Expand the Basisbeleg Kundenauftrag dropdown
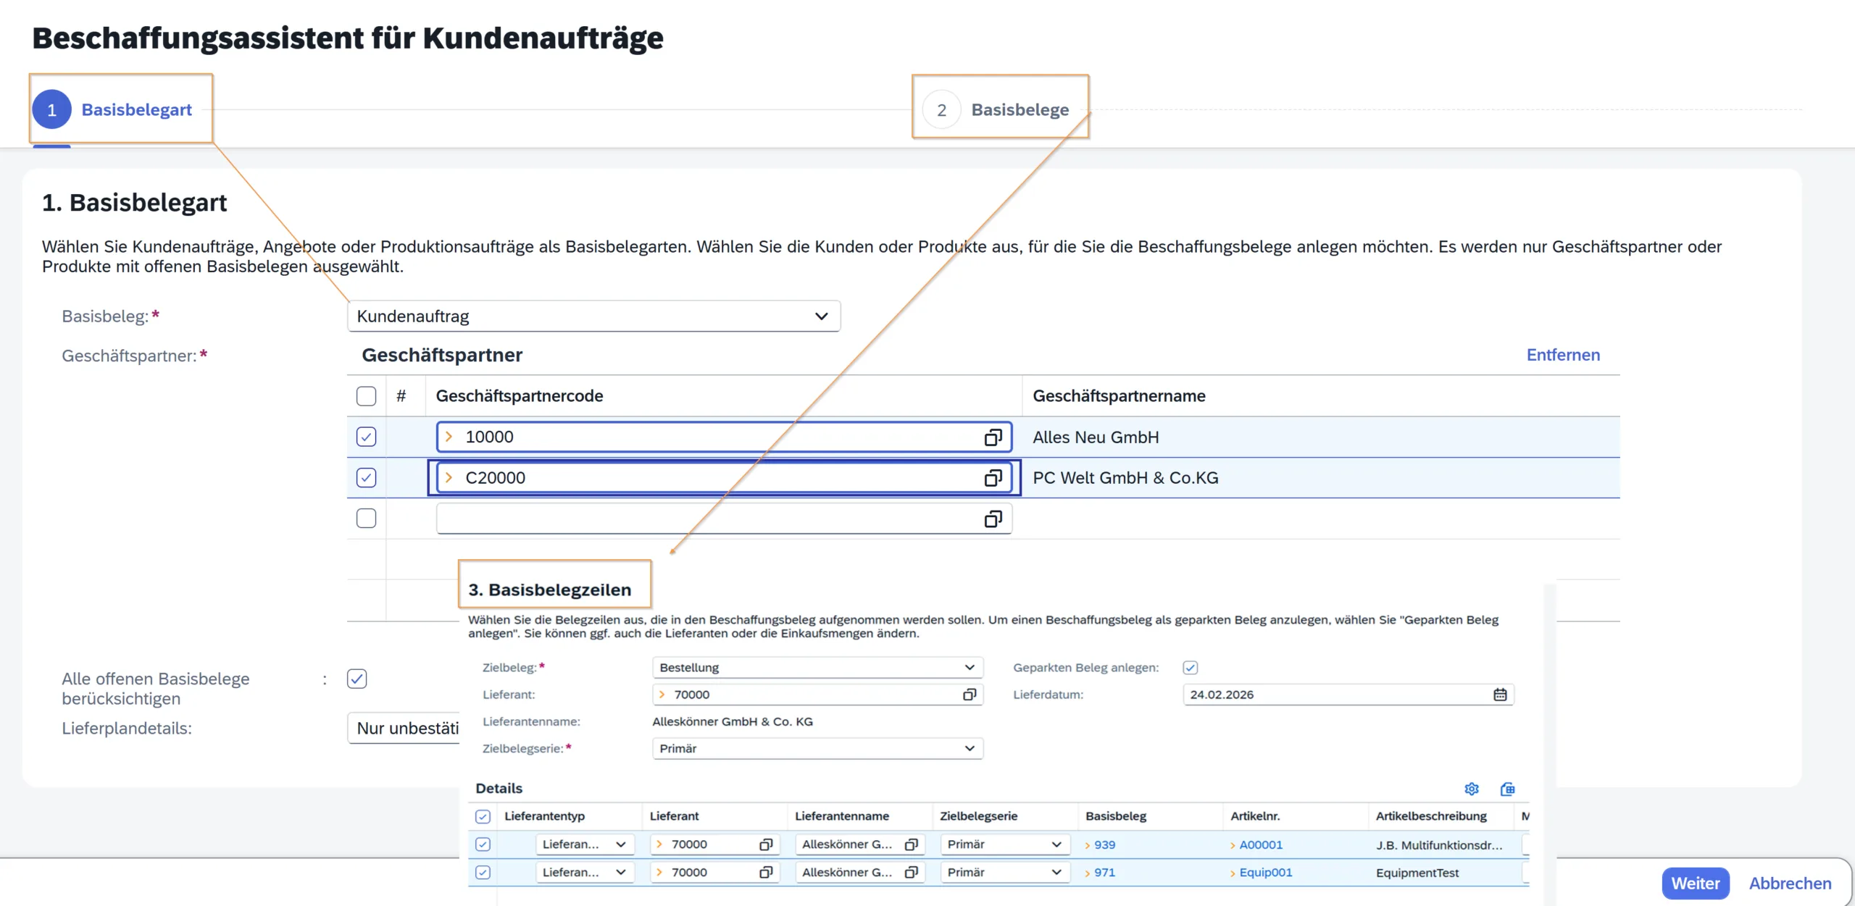Image resolution: width=1855 pixels, height=906 pixels. [821, 316]
